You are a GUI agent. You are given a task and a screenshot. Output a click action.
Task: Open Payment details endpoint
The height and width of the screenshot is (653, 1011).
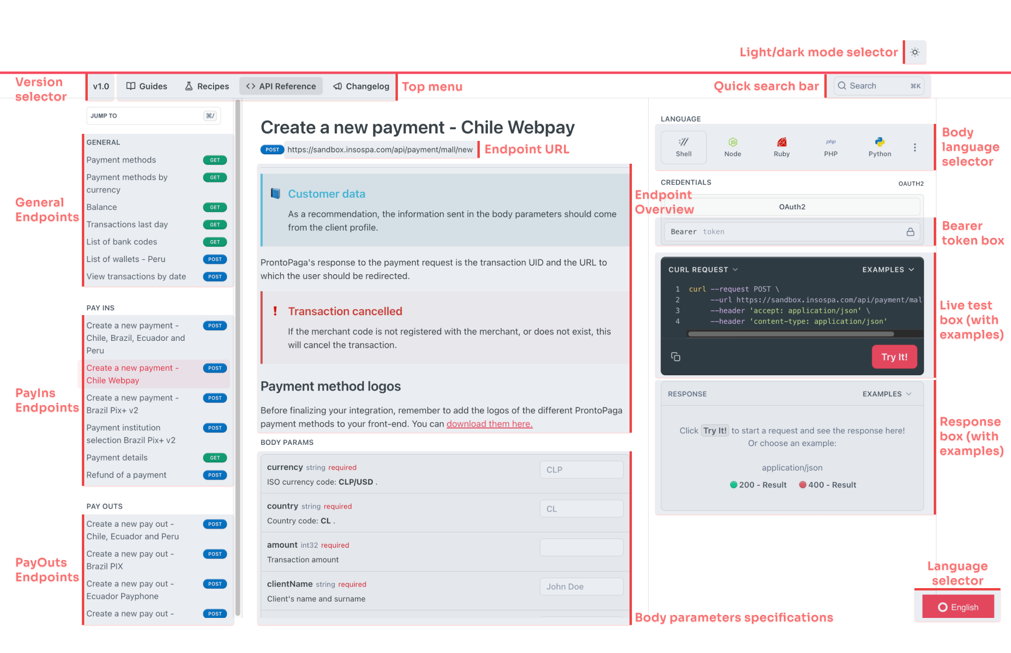pos(157,458)
